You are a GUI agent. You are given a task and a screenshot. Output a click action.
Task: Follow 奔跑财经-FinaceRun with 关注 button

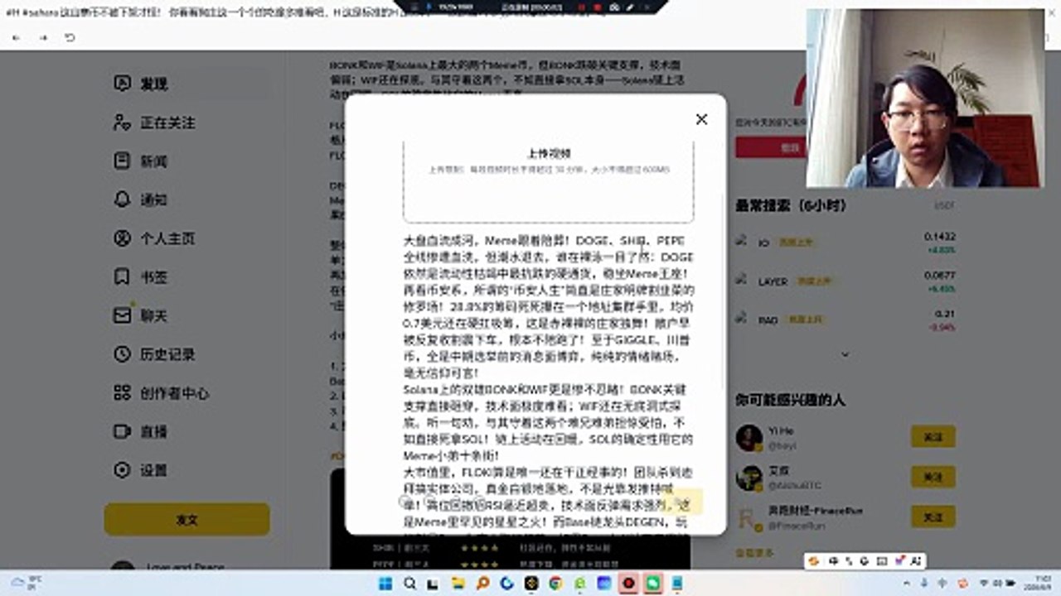pos(933,517)
